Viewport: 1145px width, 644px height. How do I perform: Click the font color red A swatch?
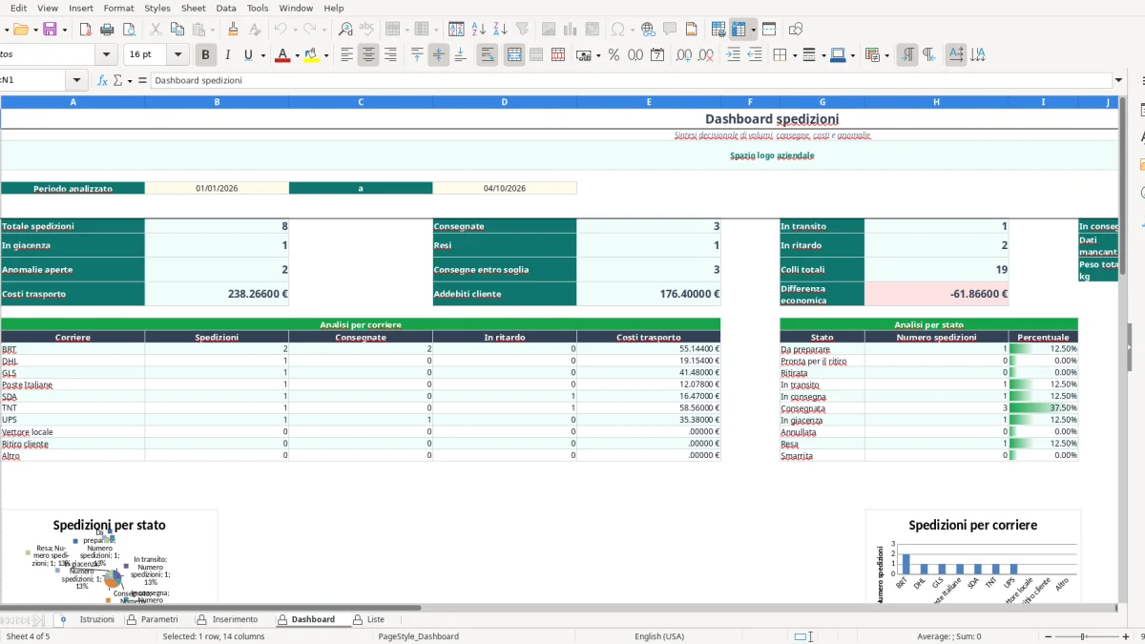281,55
